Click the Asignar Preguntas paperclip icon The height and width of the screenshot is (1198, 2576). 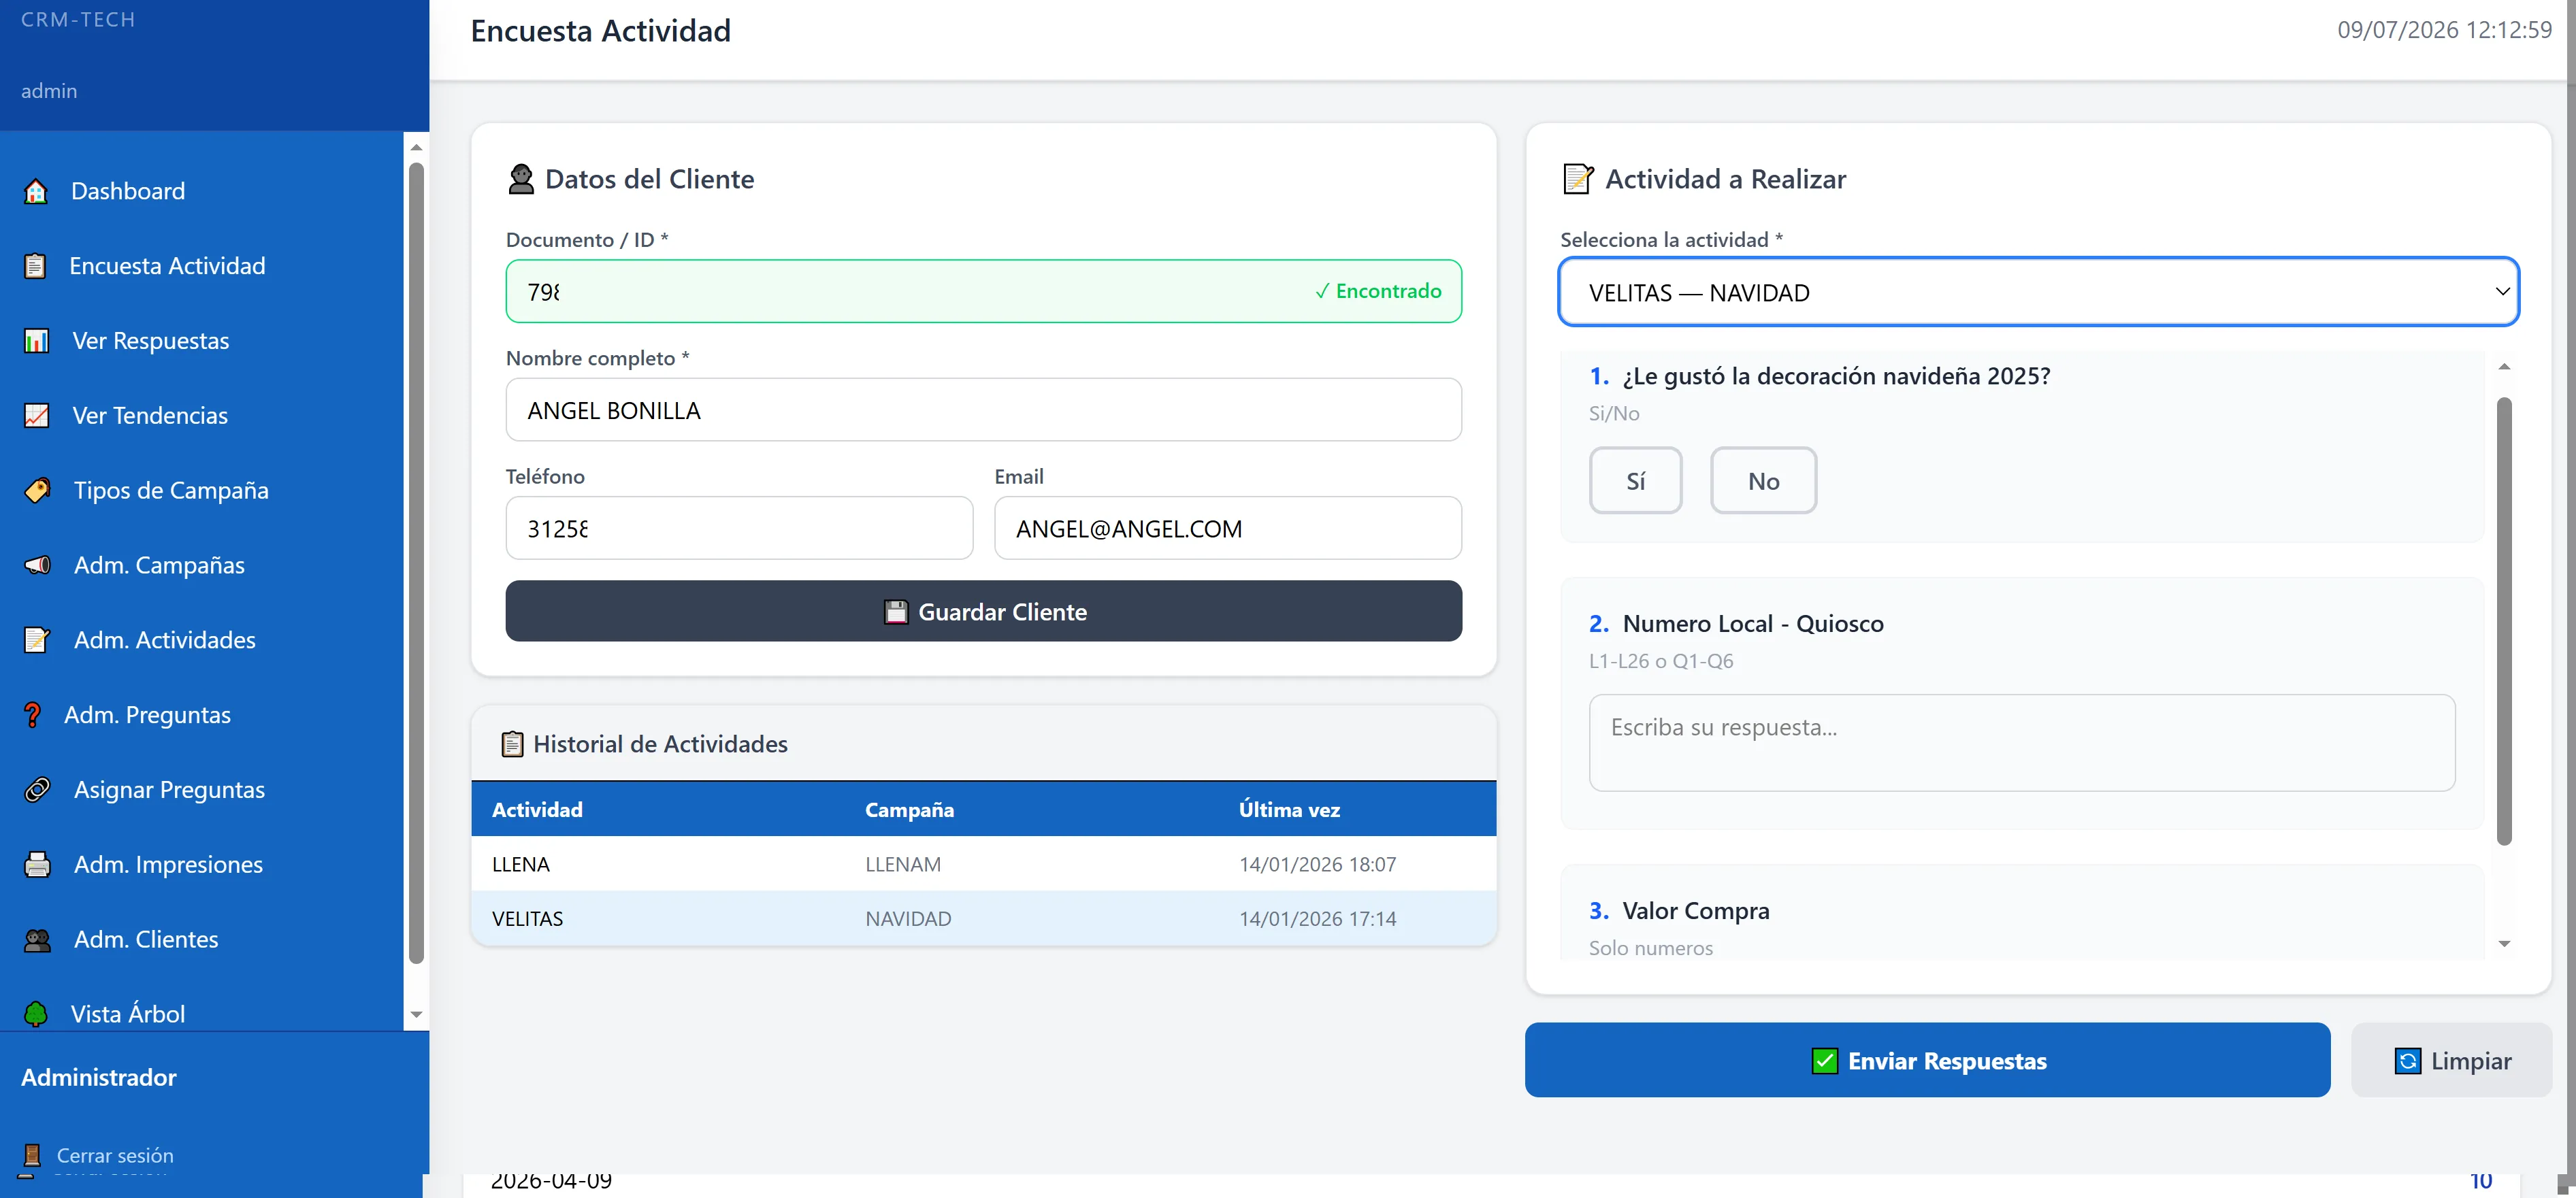(x=38, y=789)
